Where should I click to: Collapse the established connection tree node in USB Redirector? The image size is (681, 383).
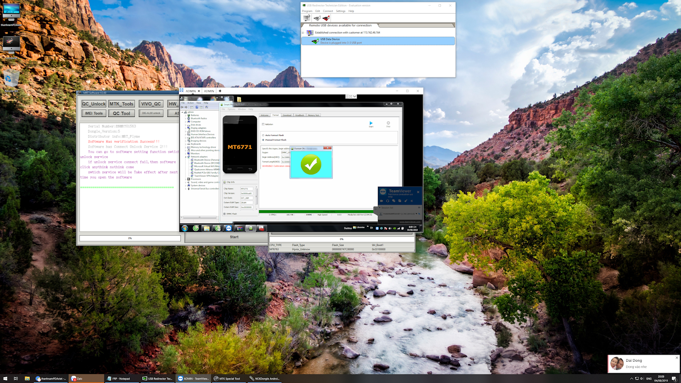click(303, 33)
